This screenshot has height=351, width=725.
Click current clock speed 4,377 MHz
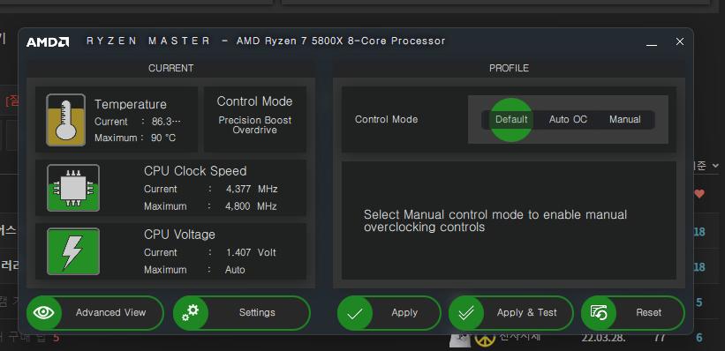(x=252, y=189)
